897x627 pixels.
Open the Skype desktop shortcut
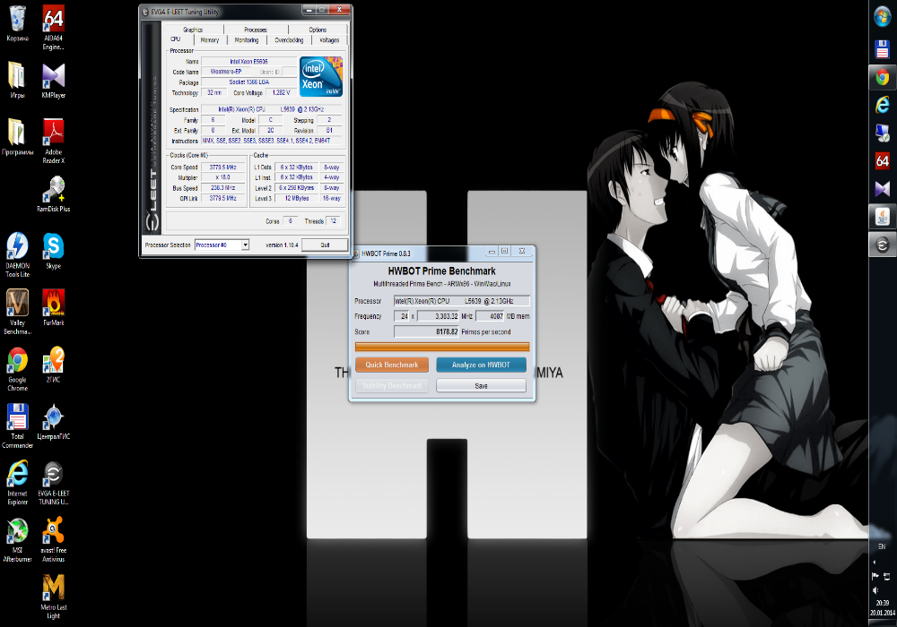pyautogui.click(x=53, y=251)
